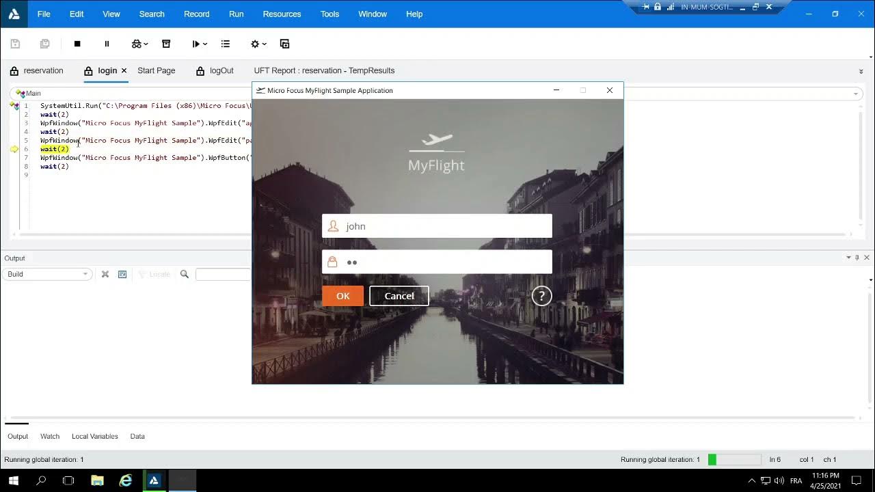
Task: Open the View menu
Action: pyautogui.click(x=111, y=14)
